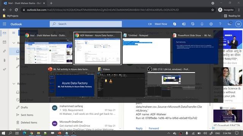Open the Reading list
This screenshot has width=243, height=136.
click(232, 16)
